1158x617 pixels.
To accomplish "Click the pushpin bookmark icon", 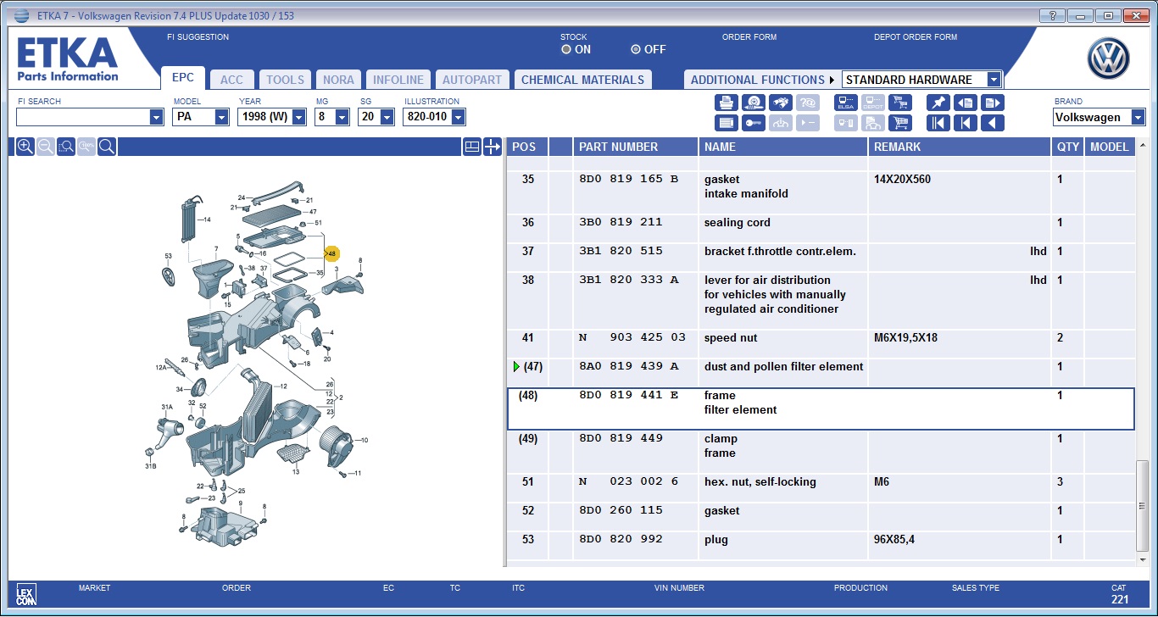I will pos(938,103).
